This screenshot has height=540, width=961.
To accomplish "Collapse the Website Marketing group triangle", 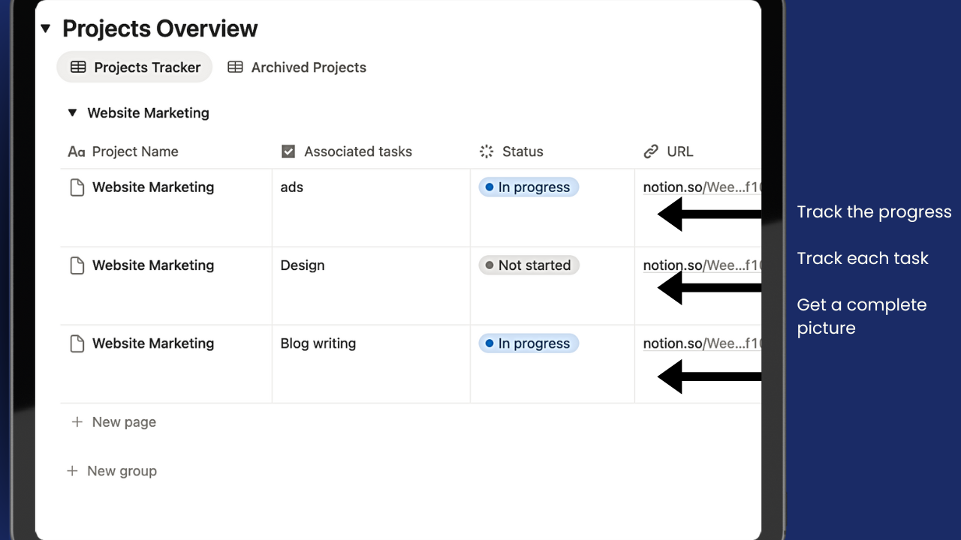I will [x=72, y=113].
